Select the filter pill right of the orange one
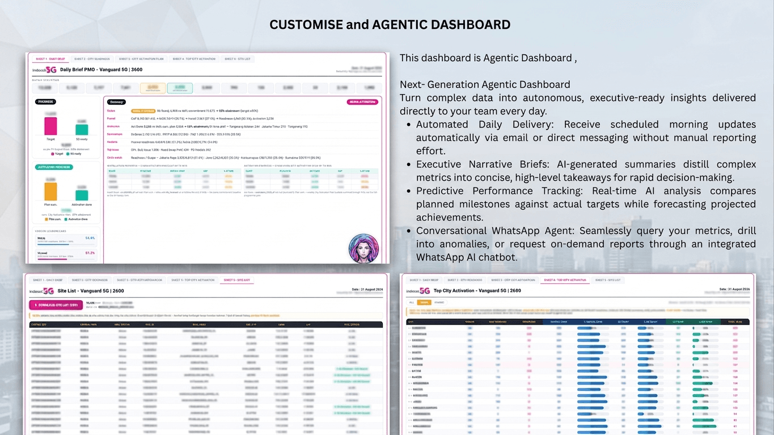The height and width of the screenshot is (435, 774). coord(439,302)
